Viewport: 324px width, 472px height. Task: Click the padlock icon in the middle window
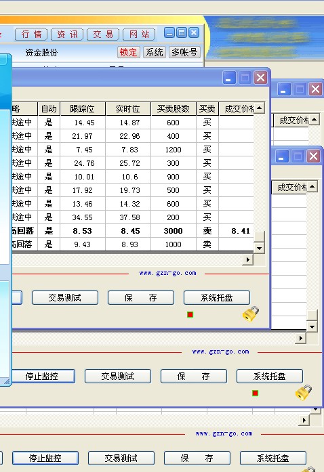pos(304,392)
